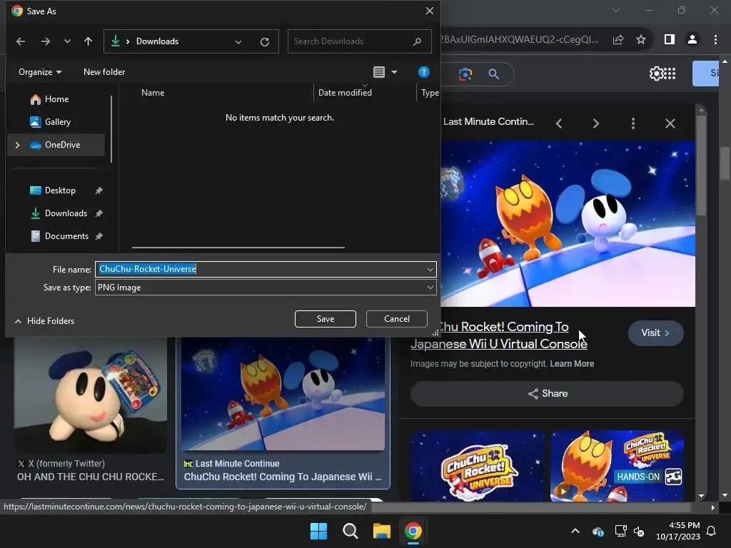
Task: Open view options dropdown arrow
Action: [394, 72]
